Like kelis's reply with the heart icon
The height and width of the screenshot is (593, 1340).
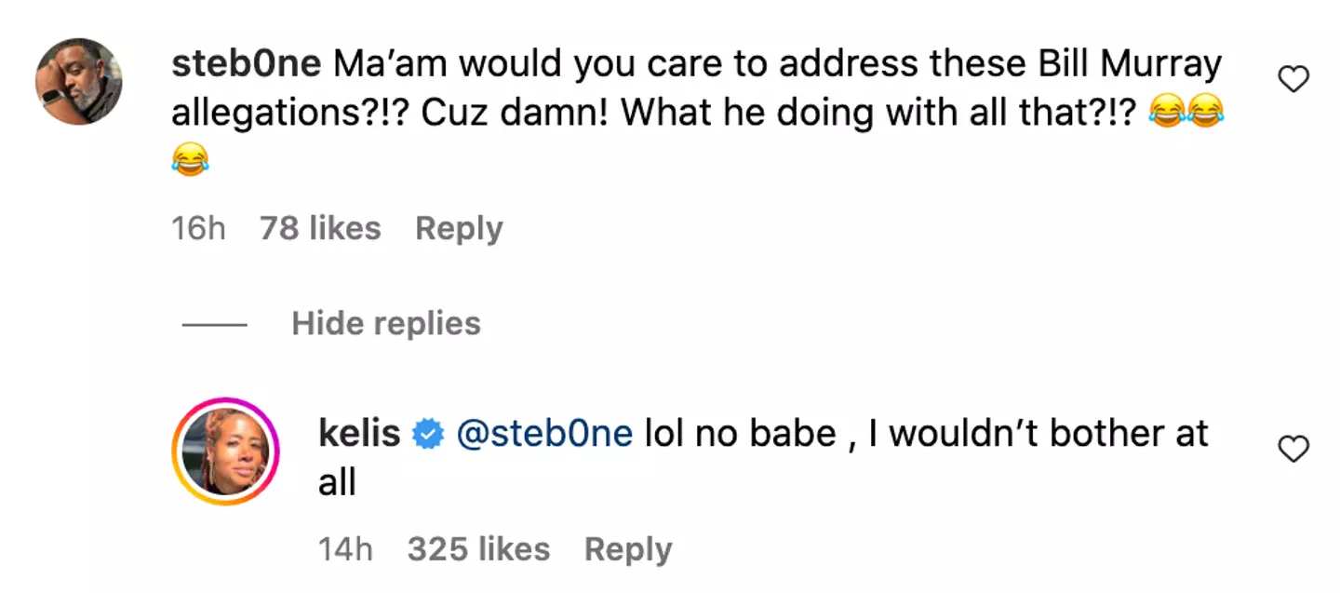[1293, 450]
